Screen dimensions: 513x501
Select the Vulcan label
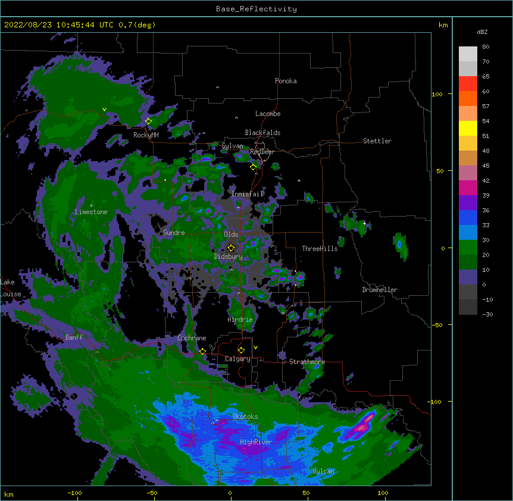pos(323,471)
